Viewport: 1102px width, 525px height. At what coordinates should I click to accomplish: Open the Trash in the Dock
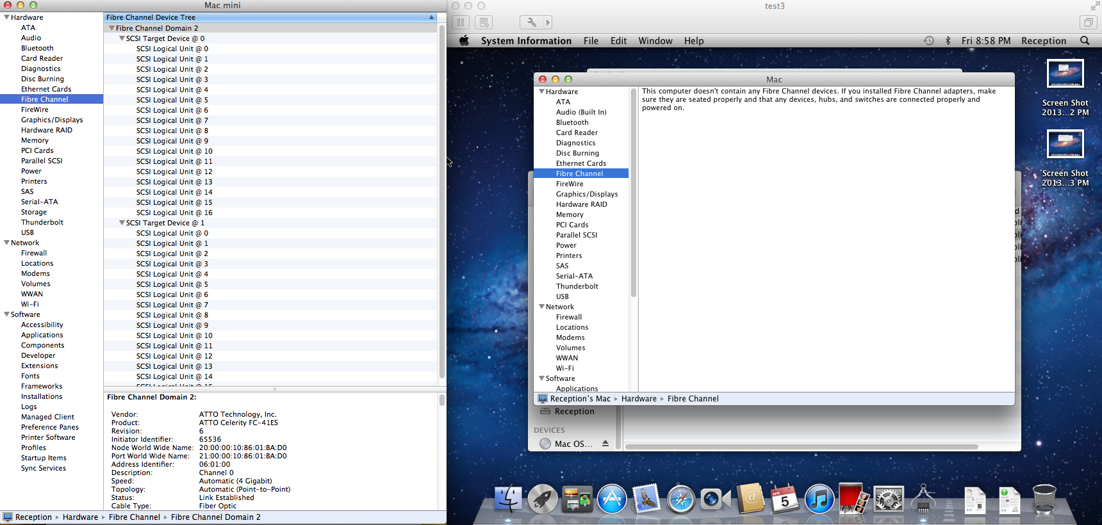(x=1044, y=499)
